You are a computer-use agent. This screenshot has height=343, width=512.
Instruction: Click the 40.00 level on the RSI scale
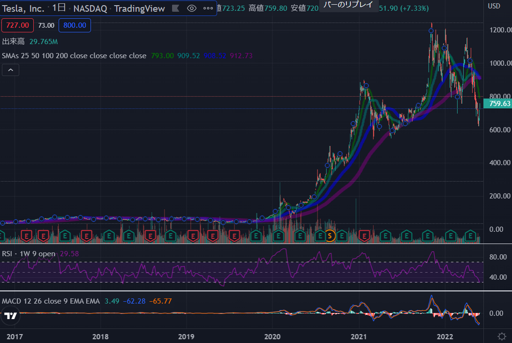pyautogui.click(x=498, y=277)
